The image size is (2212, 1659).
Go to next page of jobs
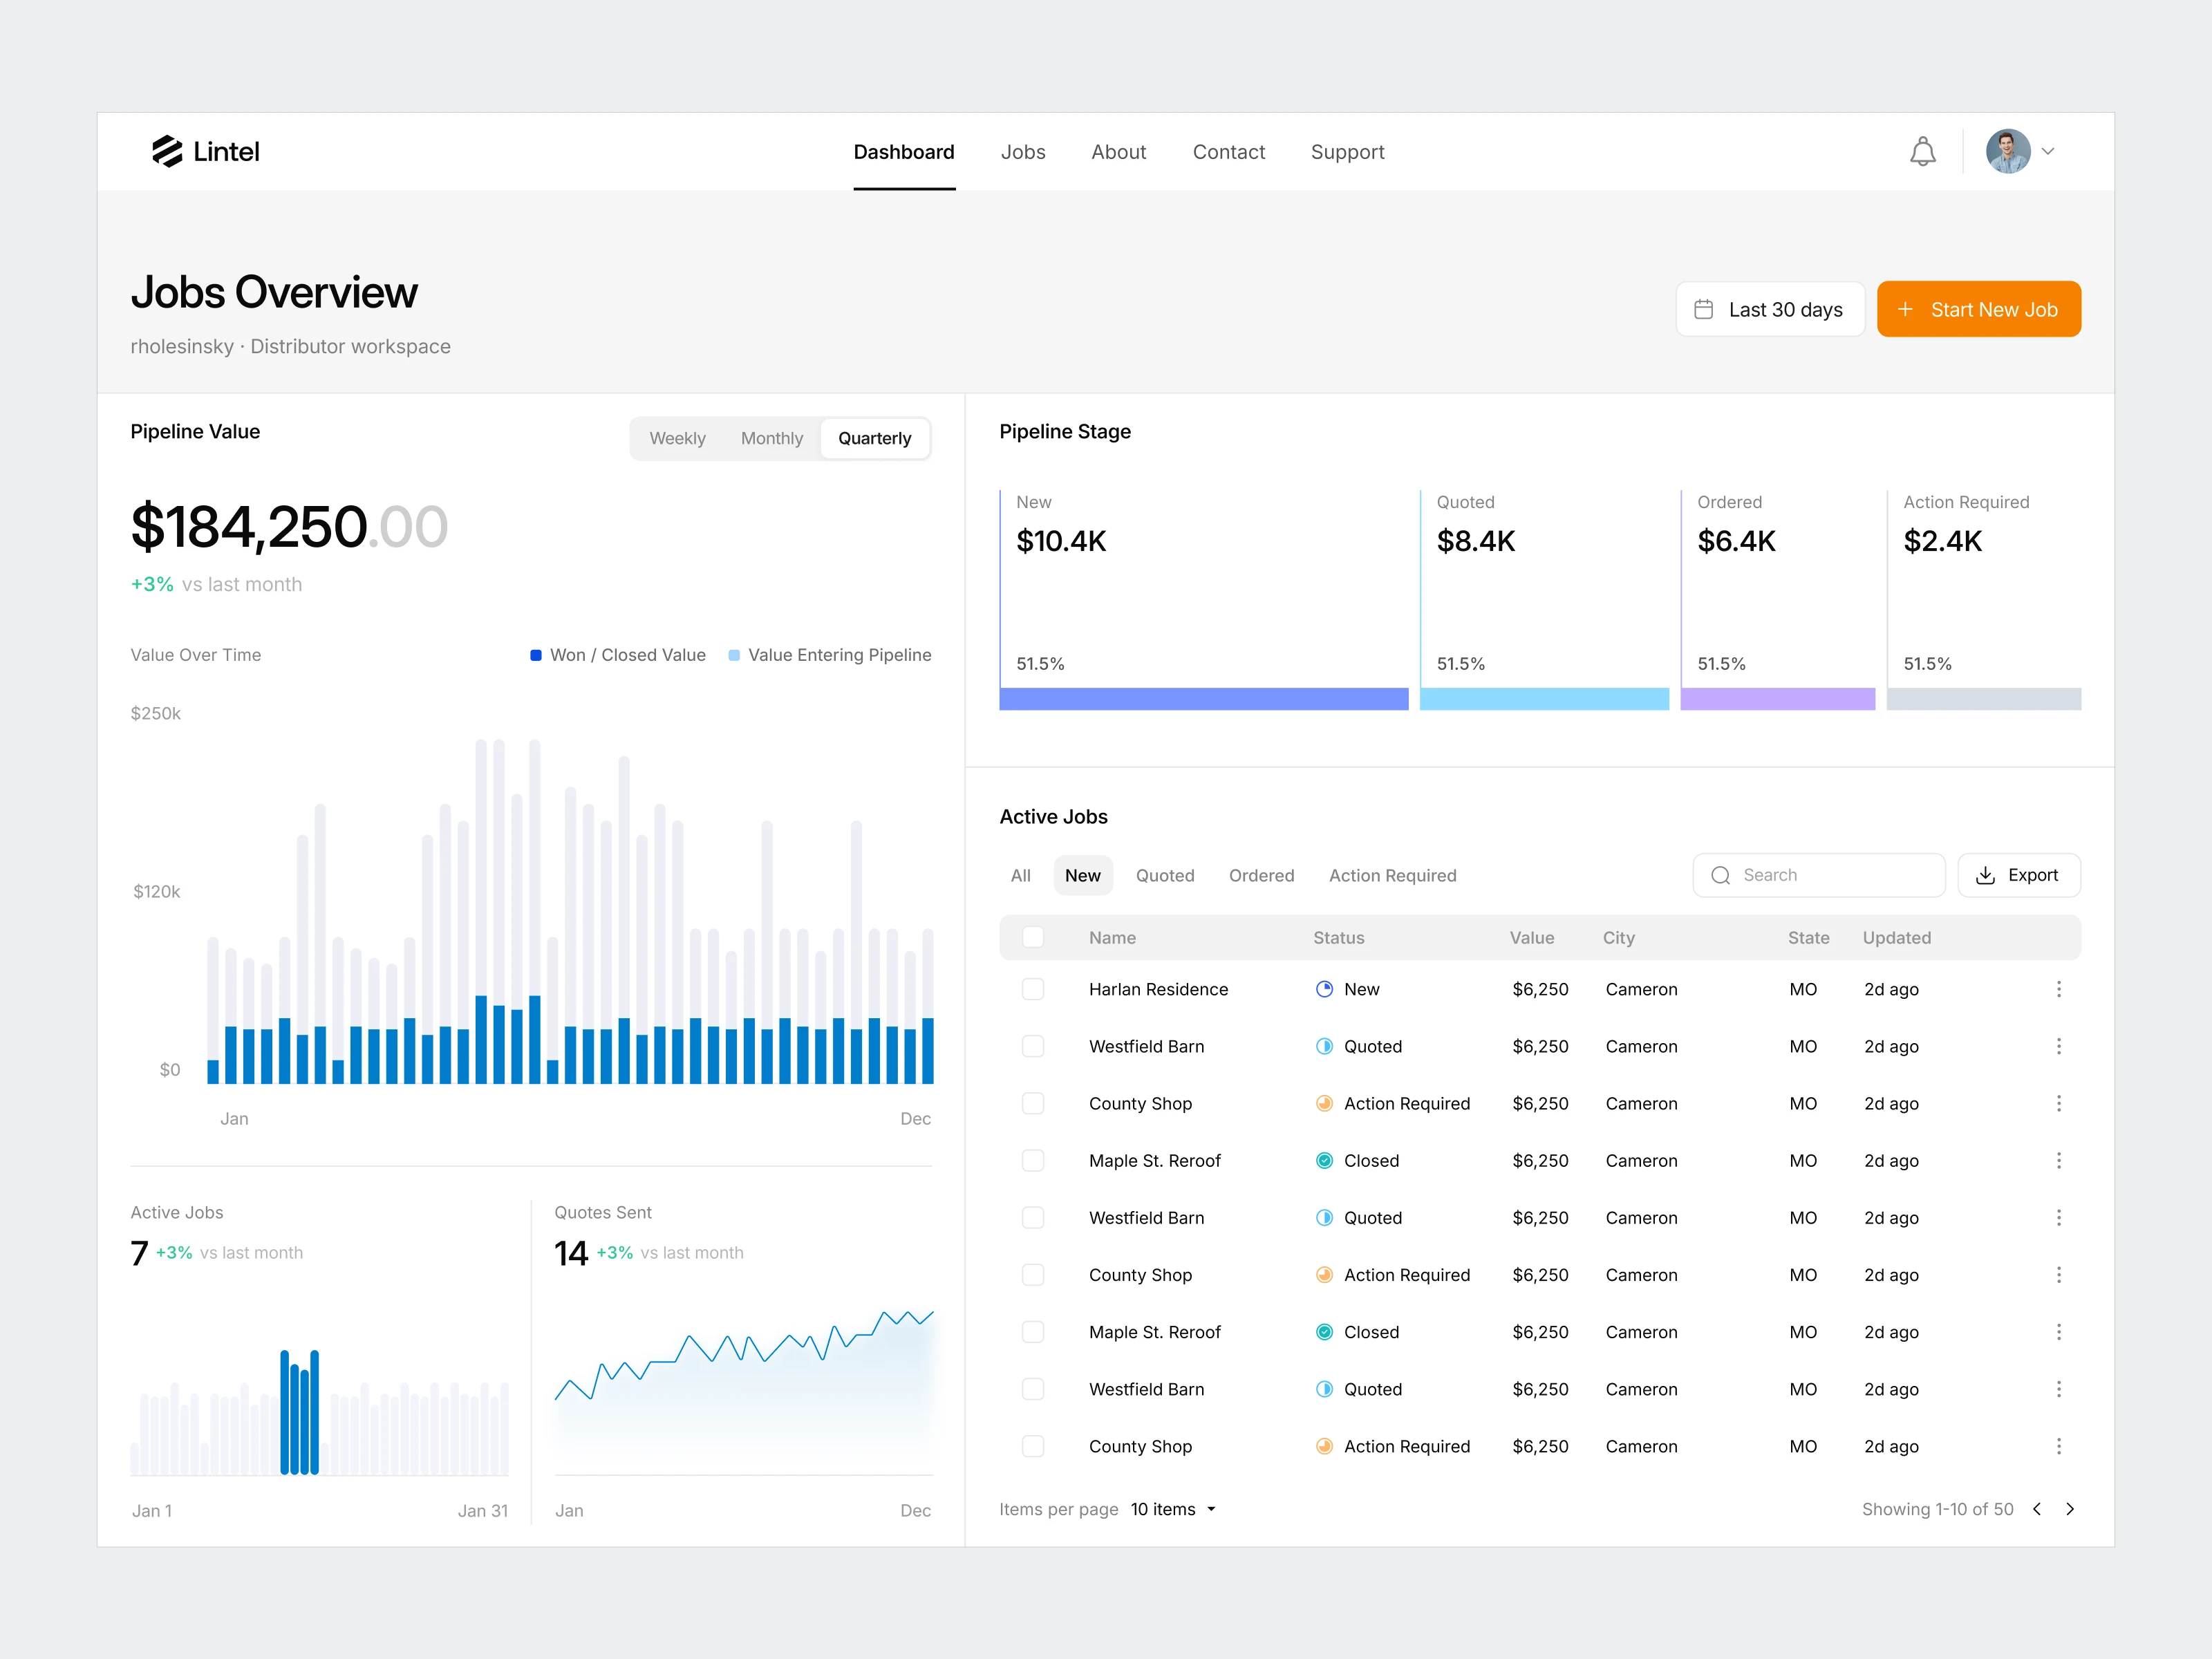2070,1509
